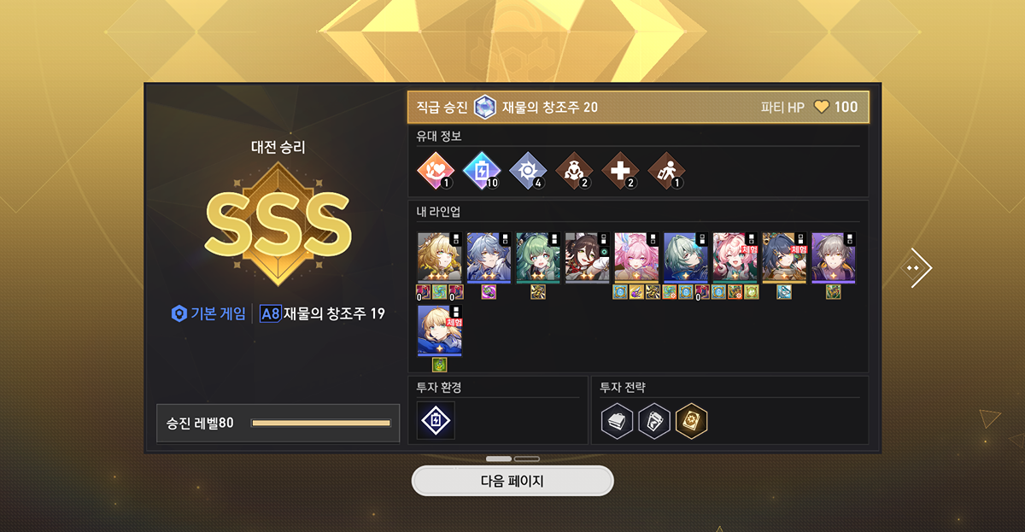Switch to the second page indicator
This screenshot has height=532, width=1025.
pos(527,459)
